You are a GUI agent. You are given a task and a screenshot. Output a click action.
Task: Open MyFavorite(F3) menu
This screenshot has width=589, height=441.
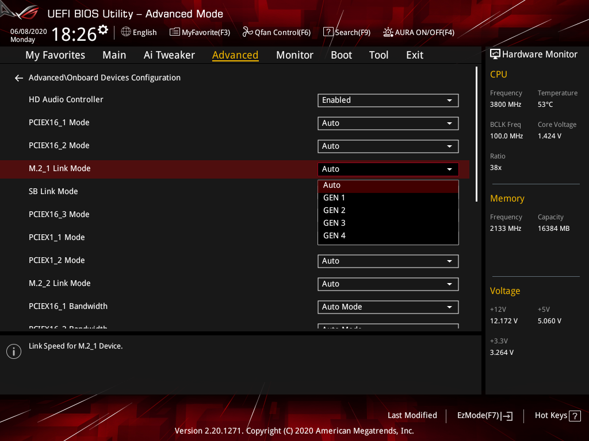coord(200,32)
